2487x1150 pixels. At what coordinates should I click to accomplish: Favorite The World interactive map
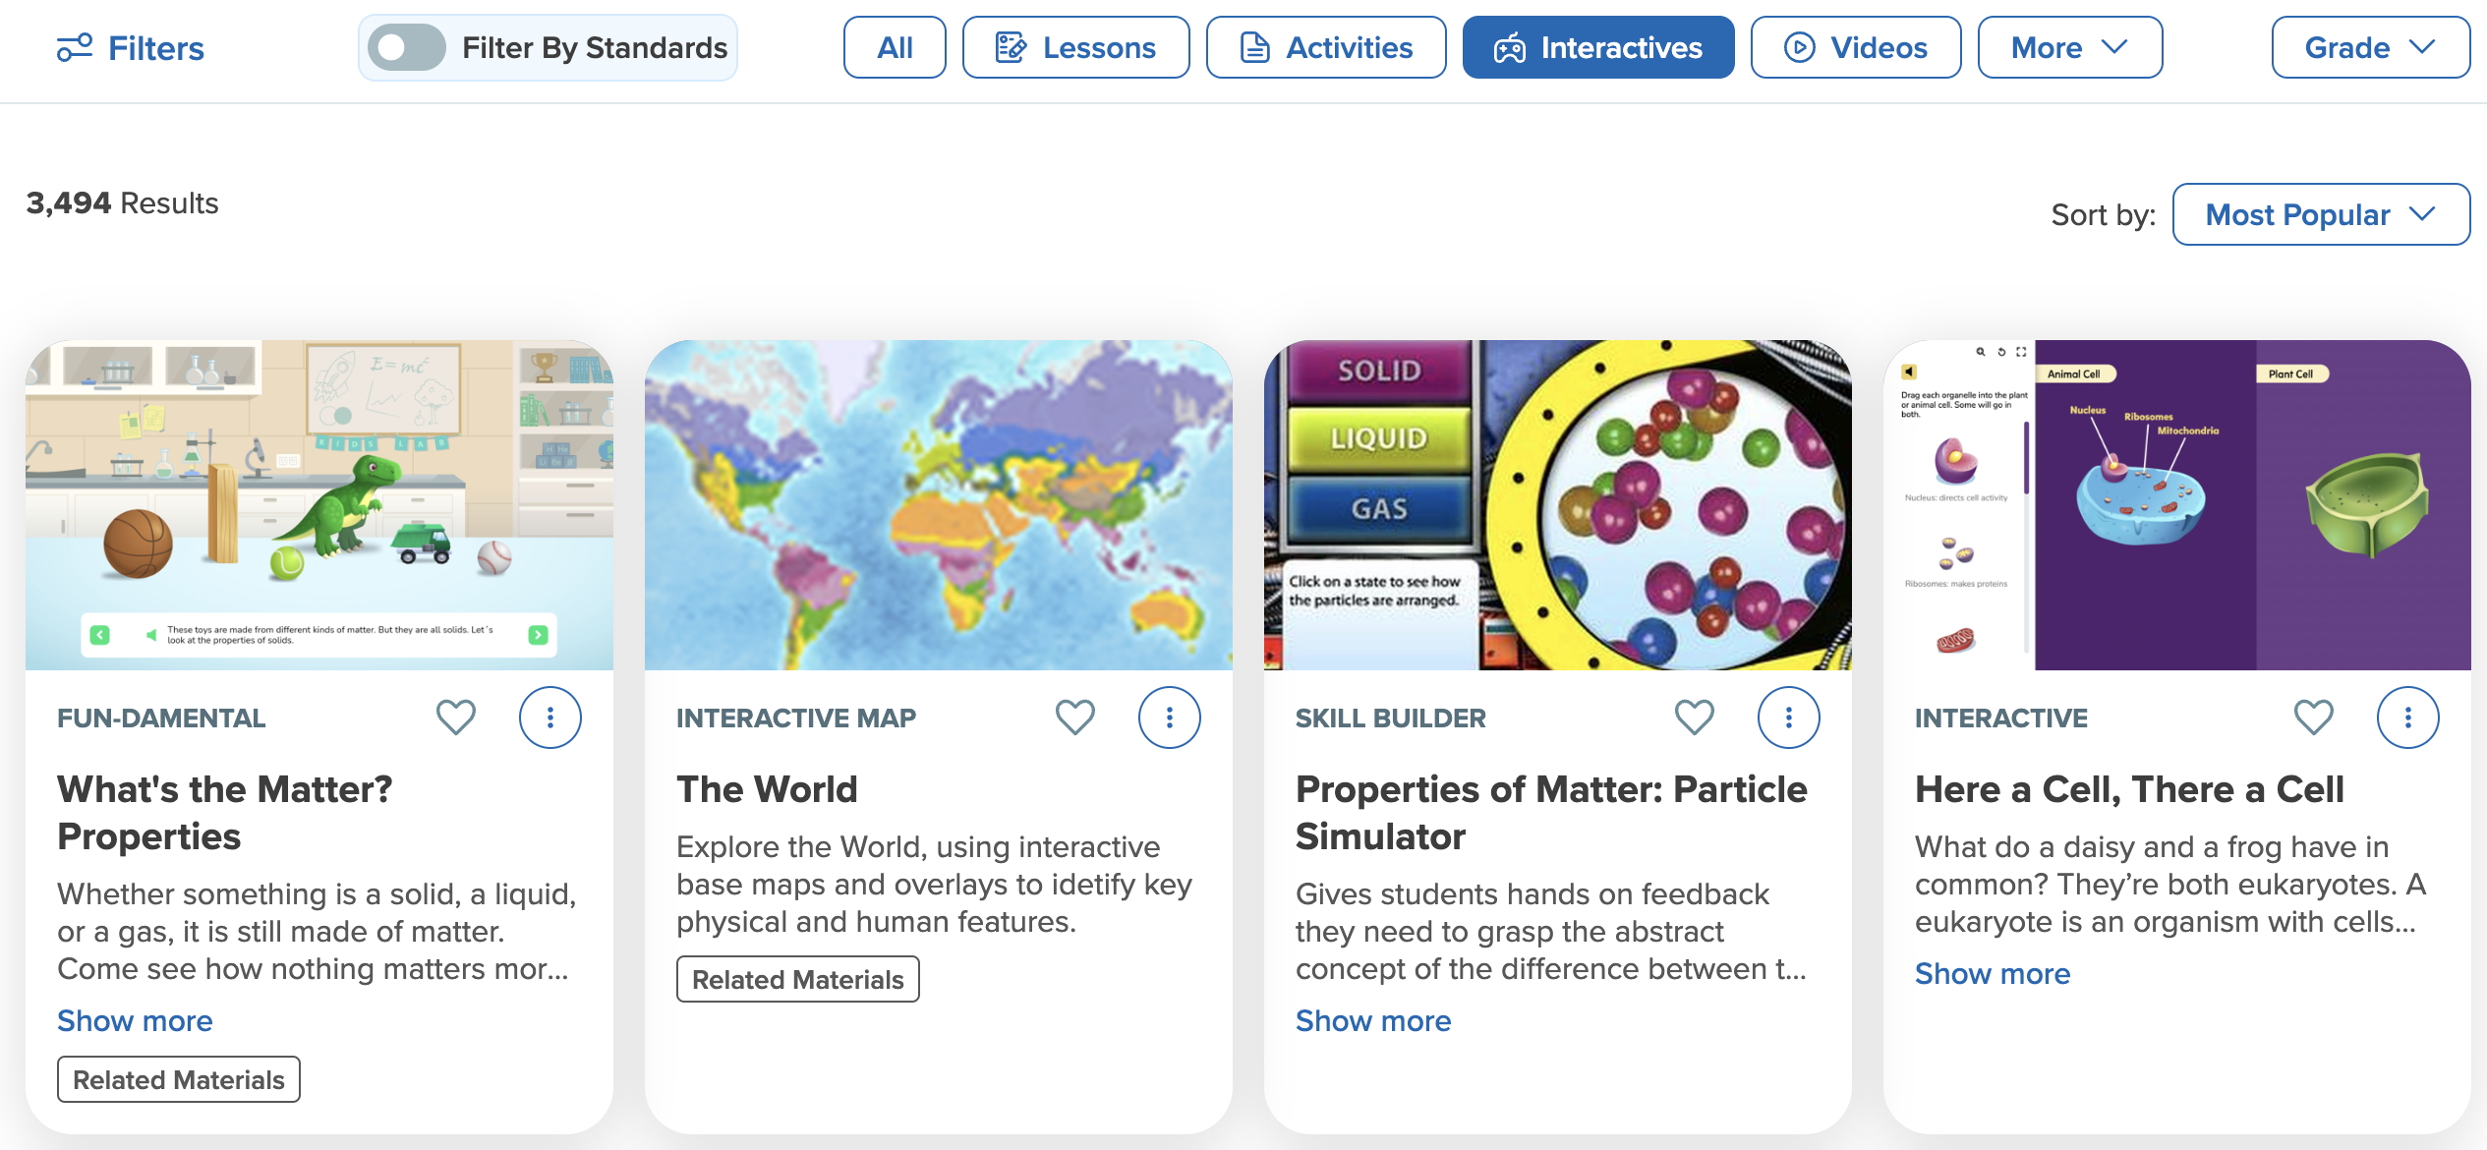(x=1075, y=717)
